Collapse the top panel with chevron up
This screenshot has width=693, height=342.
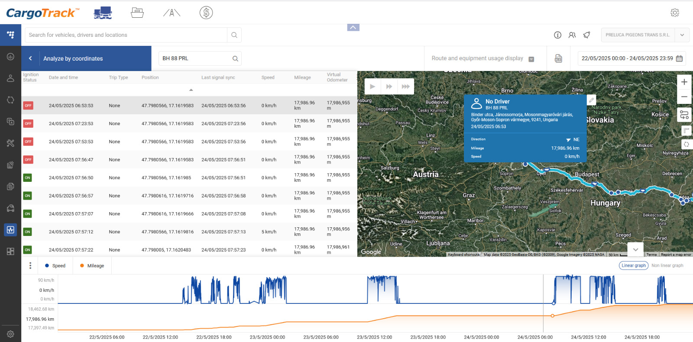[x=353, y=28]
